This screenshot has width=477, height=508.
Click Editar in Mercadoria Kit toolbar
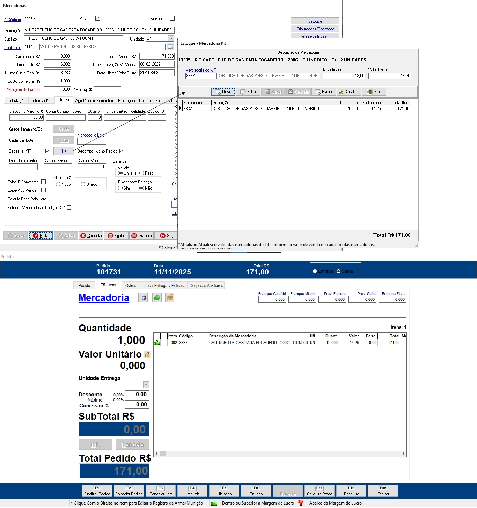pyautogui.click(x=249, y=92)
